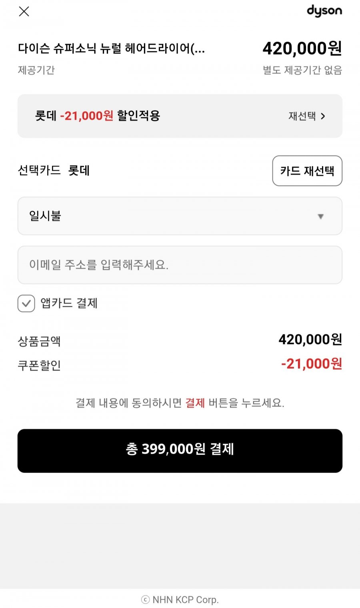360x608 pixels.
Task: Close the payment screen with the X icon
Action: tap(24, 12)
